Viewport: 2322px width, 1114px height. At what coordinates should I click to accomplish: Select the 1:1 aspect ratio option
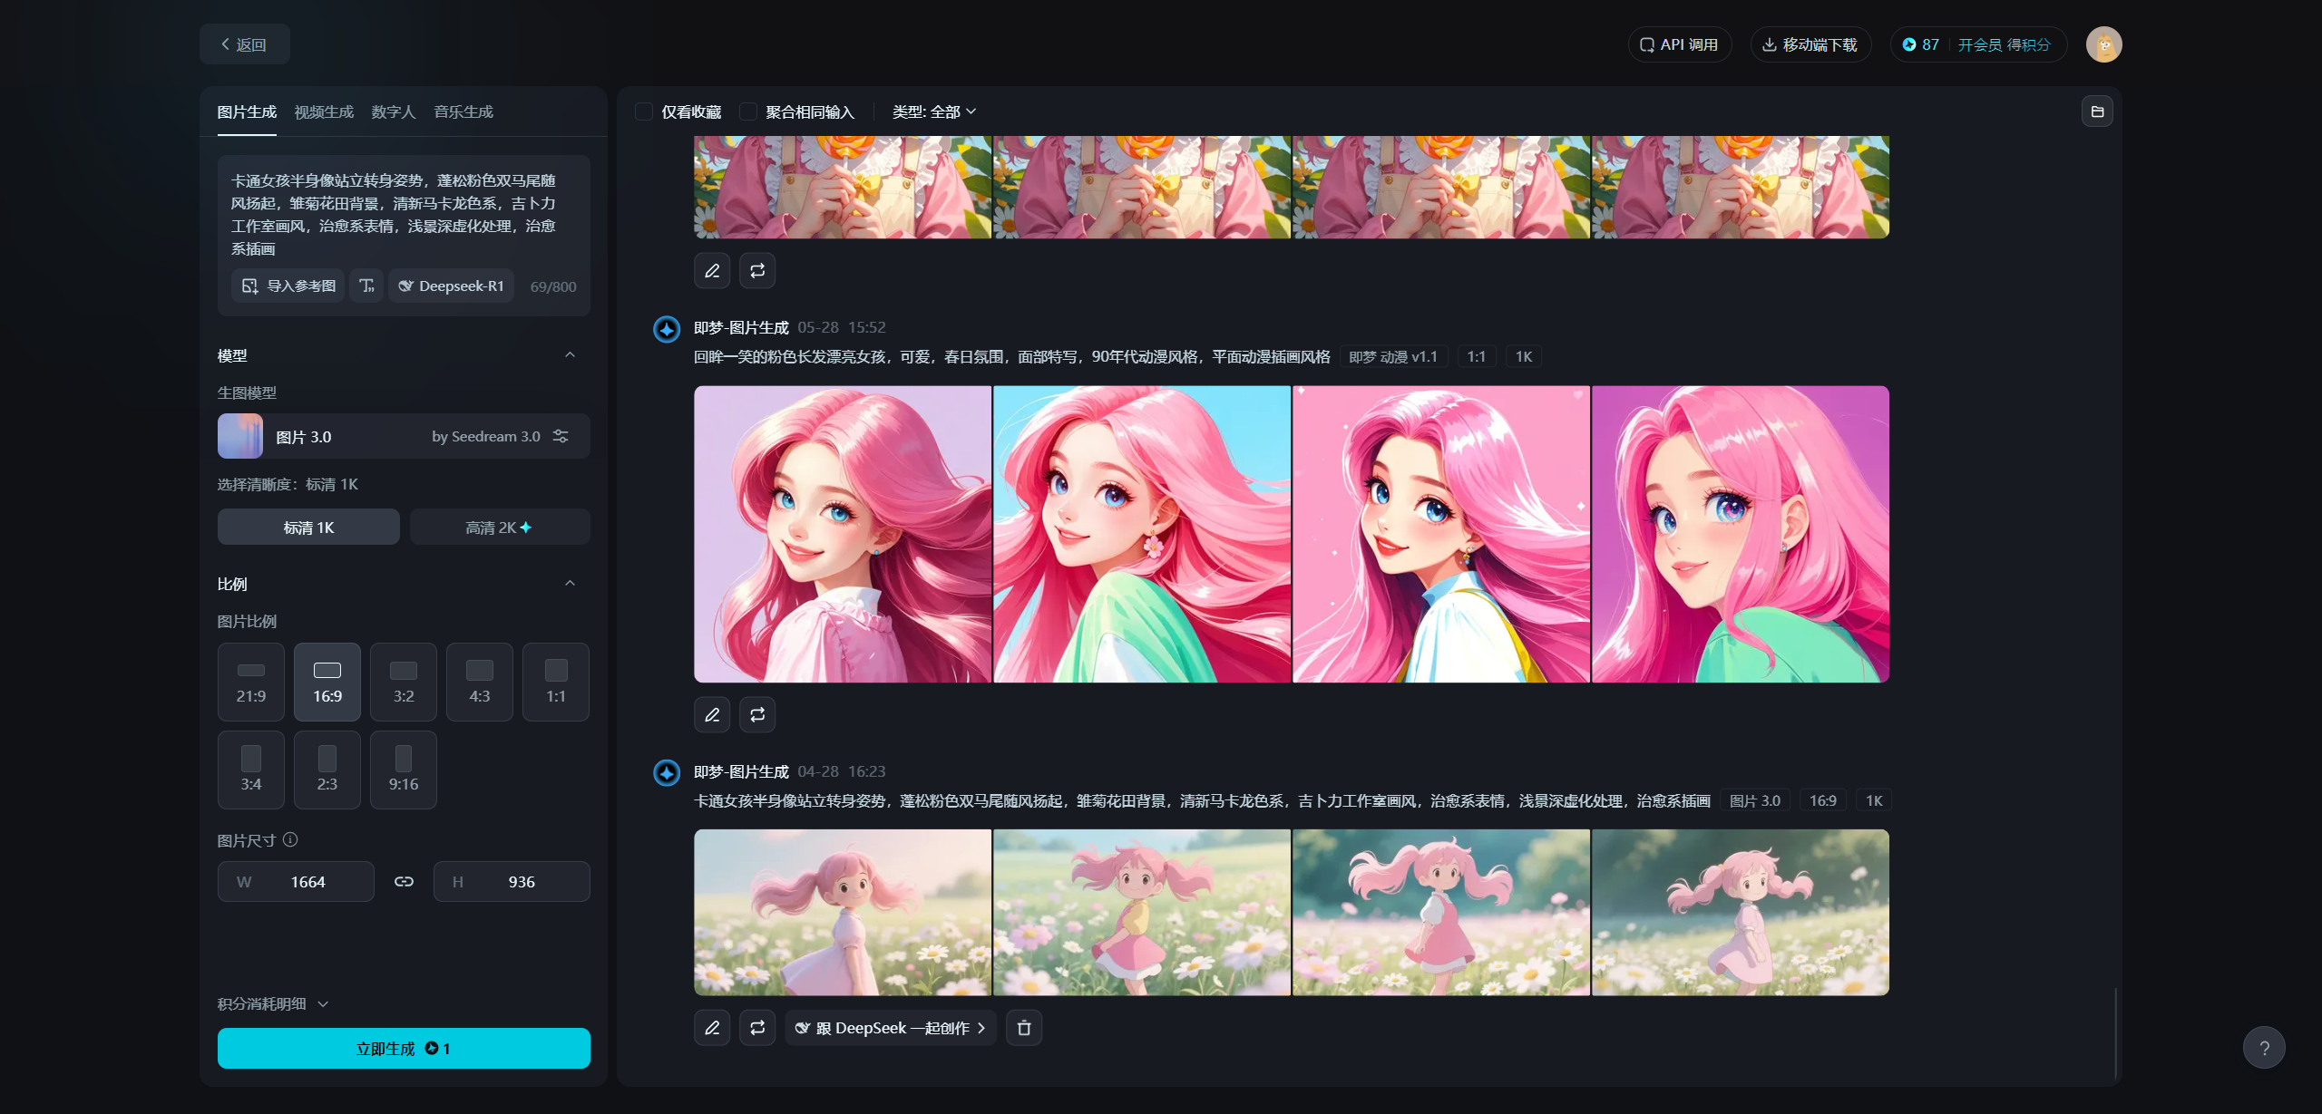(x=555, y=682)
